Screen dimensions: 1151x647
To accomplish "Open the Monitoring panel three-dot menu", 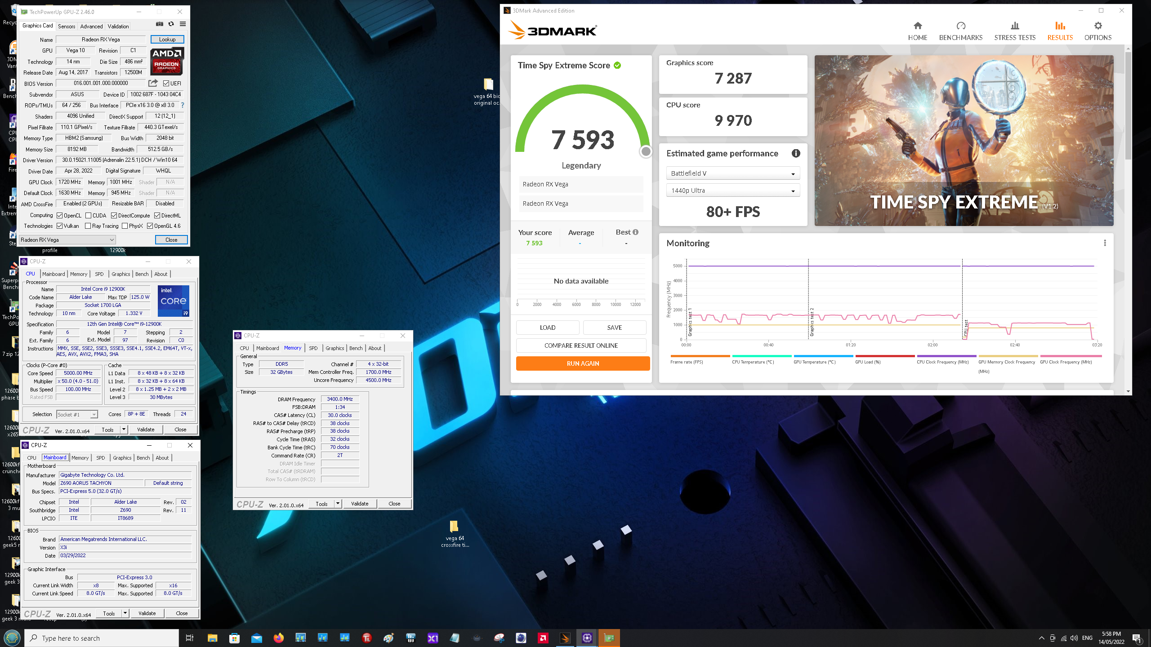I will tap(1105, 243).
